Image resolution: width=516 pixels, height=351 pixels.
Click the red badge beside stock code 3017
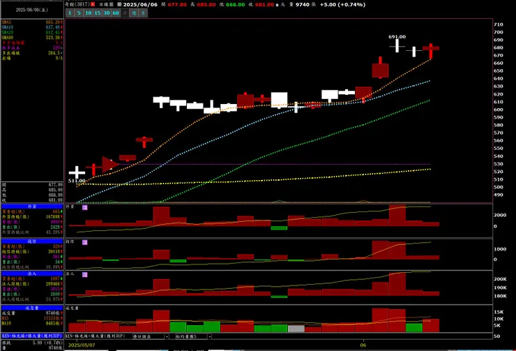[93, 5]
